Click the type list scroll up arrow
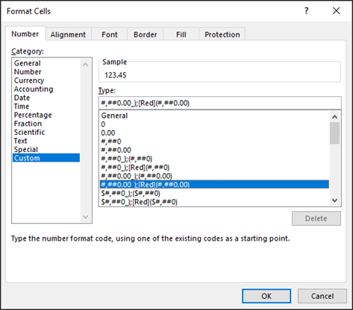This screenshot has height=310, width=353. [335, 117]
